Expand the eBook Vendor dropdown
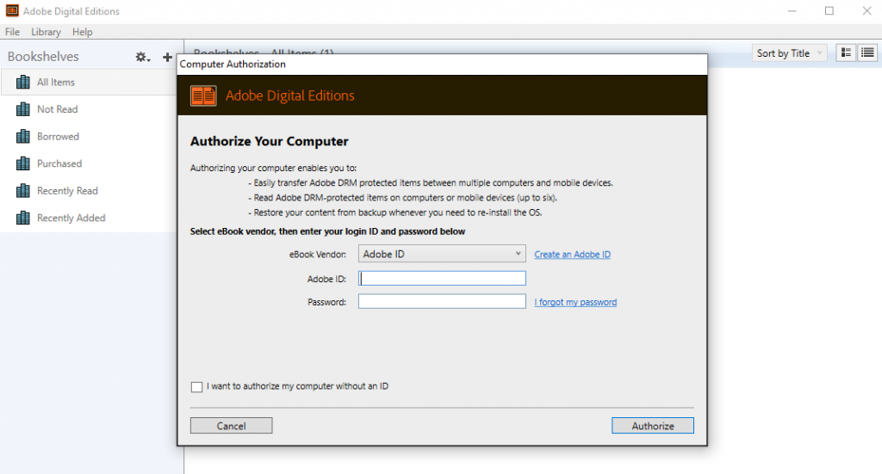 pos(442,254)
